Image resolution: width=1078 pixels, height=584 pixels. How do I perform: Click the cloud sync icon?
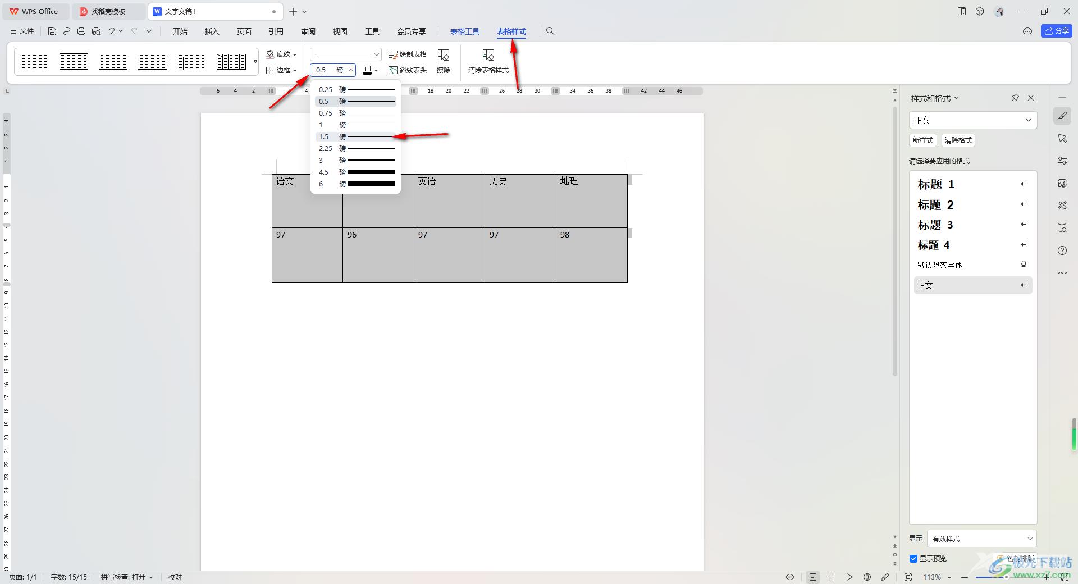pyautogui.click(x=1027, y=31)
